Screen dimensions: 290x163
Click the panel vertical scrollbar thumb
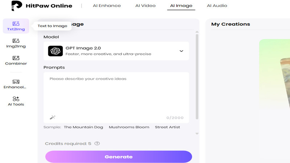(x=197, y=77)
